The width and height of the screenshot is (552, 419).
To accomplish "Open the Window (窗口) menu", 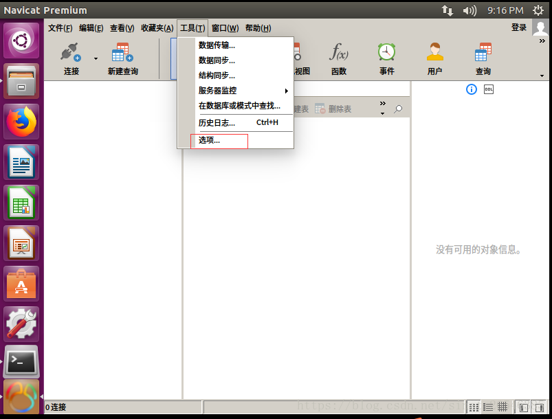I will 225,28.
